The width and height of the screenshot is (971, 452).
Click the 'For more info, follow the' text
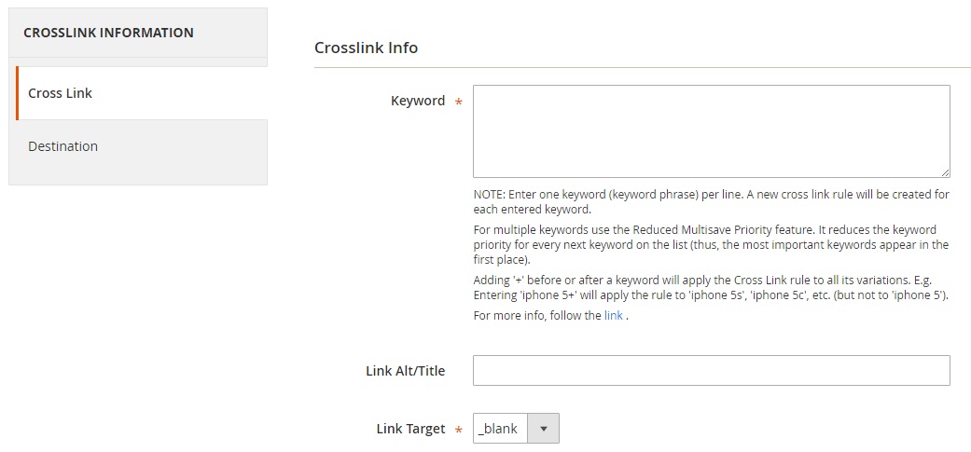click(x=537, y=315)
